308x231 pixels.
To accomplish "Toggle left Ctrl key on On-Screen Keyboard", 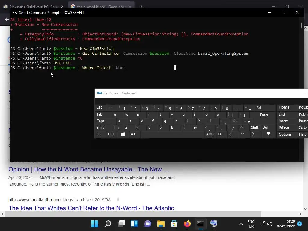I will click(x=112, y=134).
